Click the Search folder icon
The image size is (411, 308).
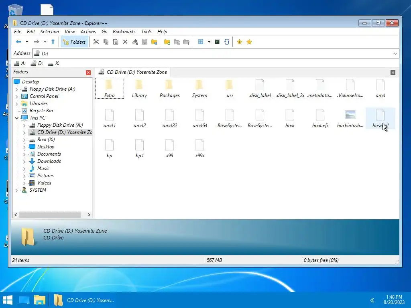click(x=154, y=42)
